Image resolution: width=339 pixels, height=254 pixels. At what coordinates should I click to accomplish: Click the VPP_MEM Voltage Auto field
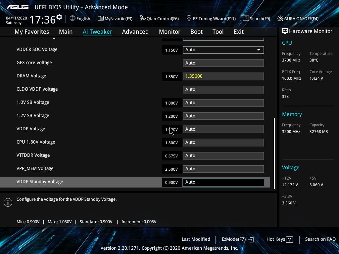point(223,169)
